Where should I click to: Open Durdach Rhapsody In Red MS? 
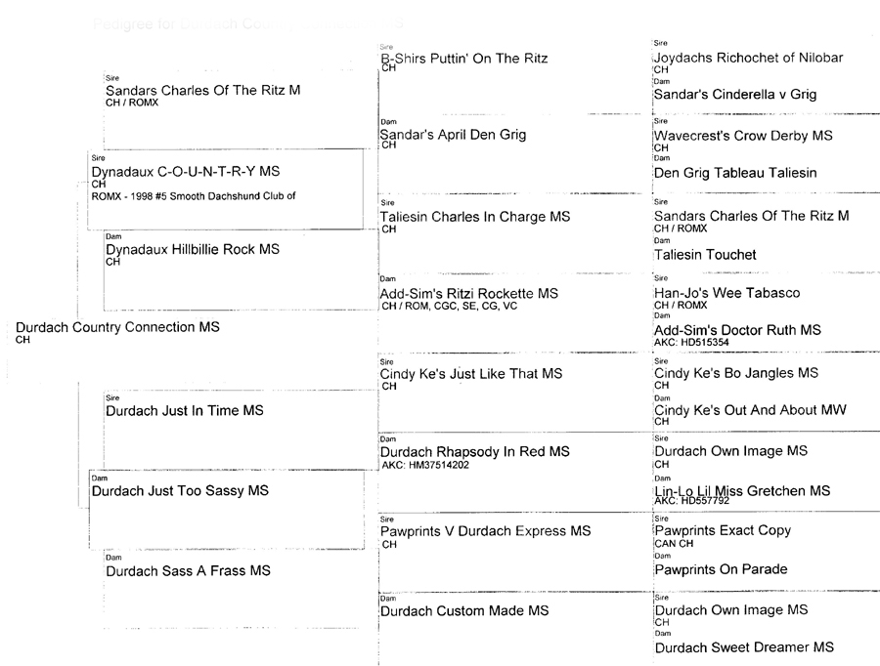point(474,452)
